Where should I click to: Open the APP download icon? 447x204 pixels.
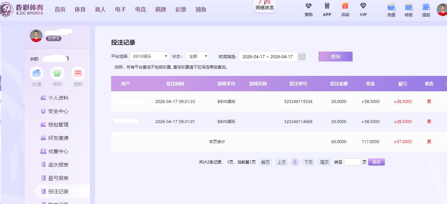point(327,6)
